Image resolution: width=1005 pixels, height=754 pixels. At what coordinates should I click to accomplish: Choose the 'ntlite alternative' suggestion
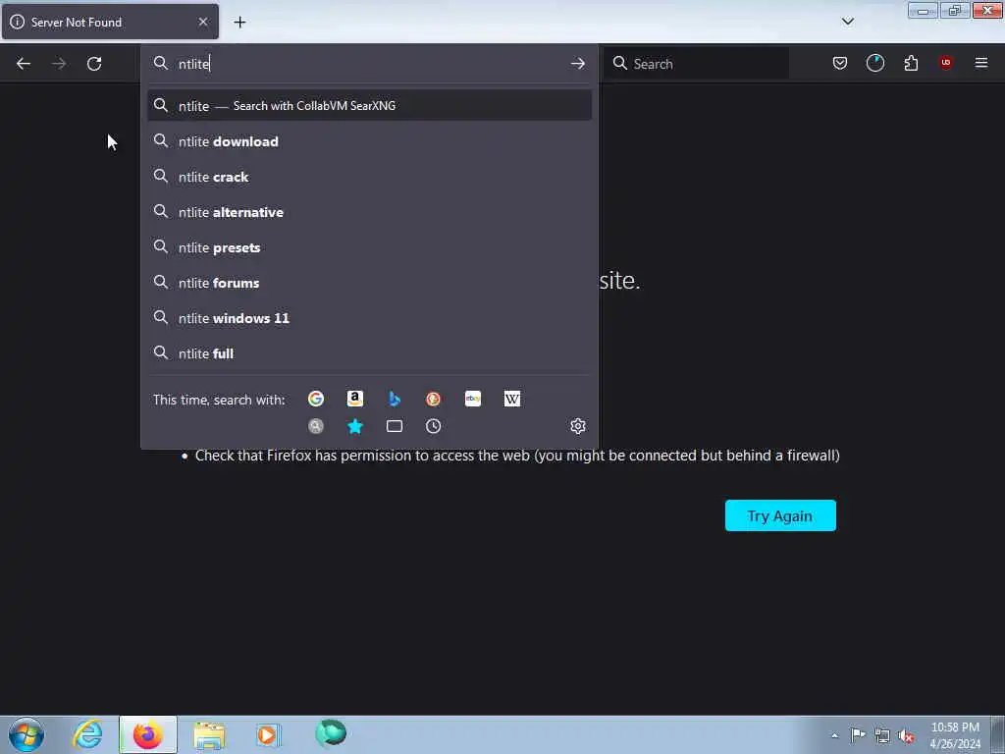370,212
